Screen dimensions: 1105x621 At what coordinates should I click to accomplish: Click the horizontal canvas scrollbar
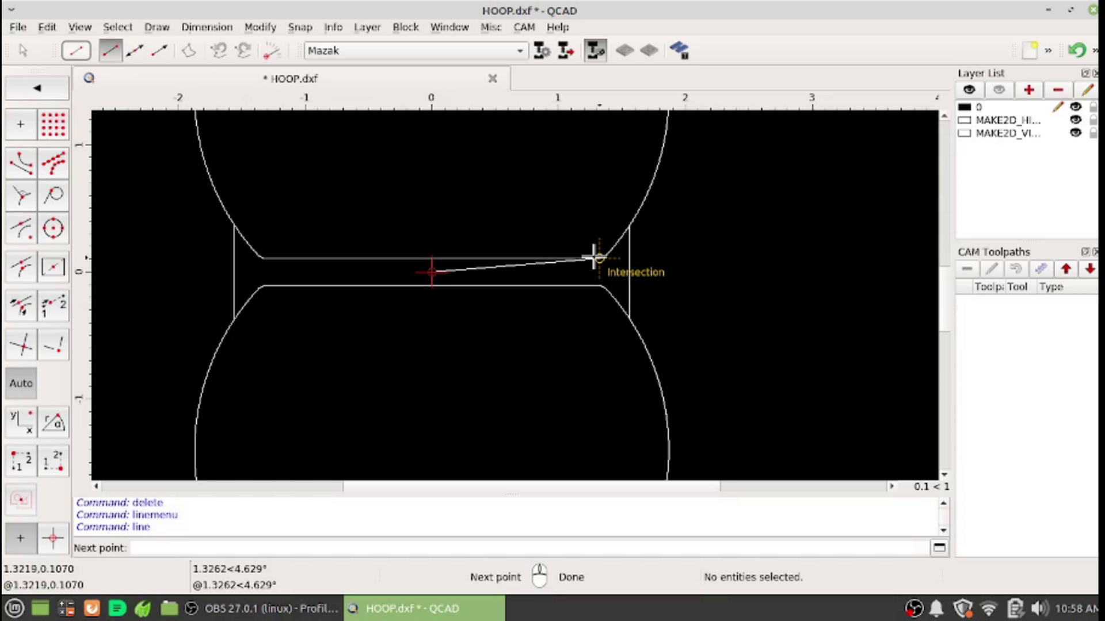[x=531, y=486]
